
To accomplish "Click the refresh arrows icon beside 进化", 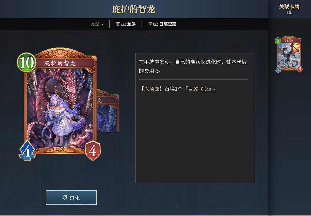I will (65, 197).
